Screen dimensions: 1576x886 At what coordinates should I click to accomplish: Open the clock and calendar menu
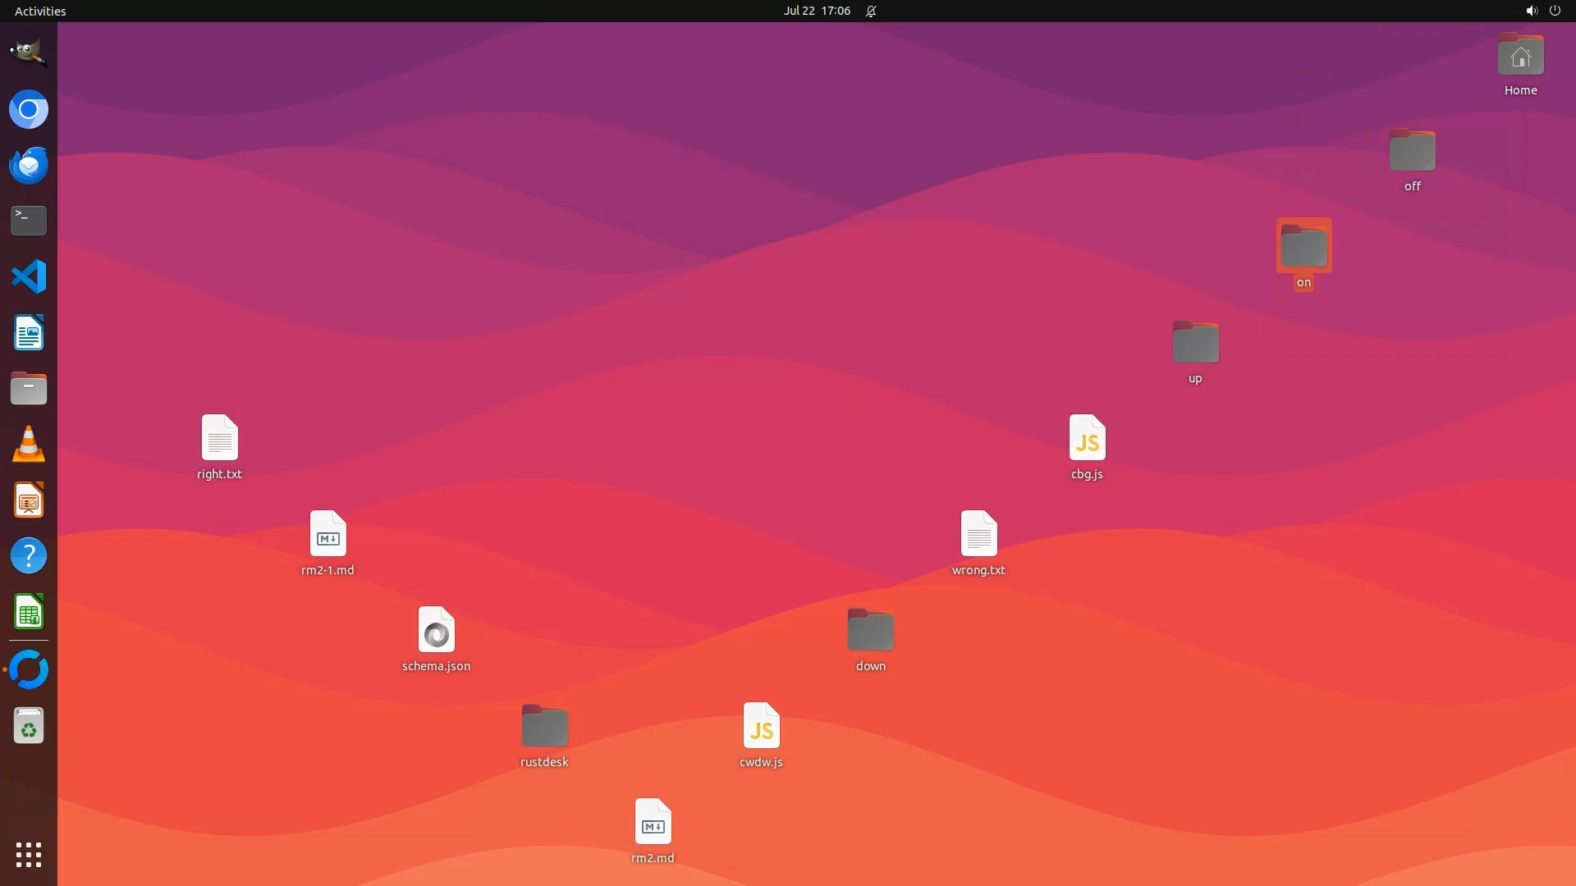(x=816, y=11)
